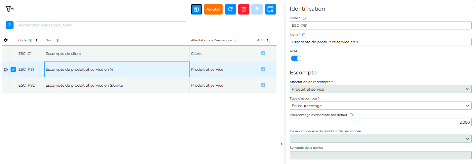Switch off the Actif toggle in Identification

[x=296, y=59]
